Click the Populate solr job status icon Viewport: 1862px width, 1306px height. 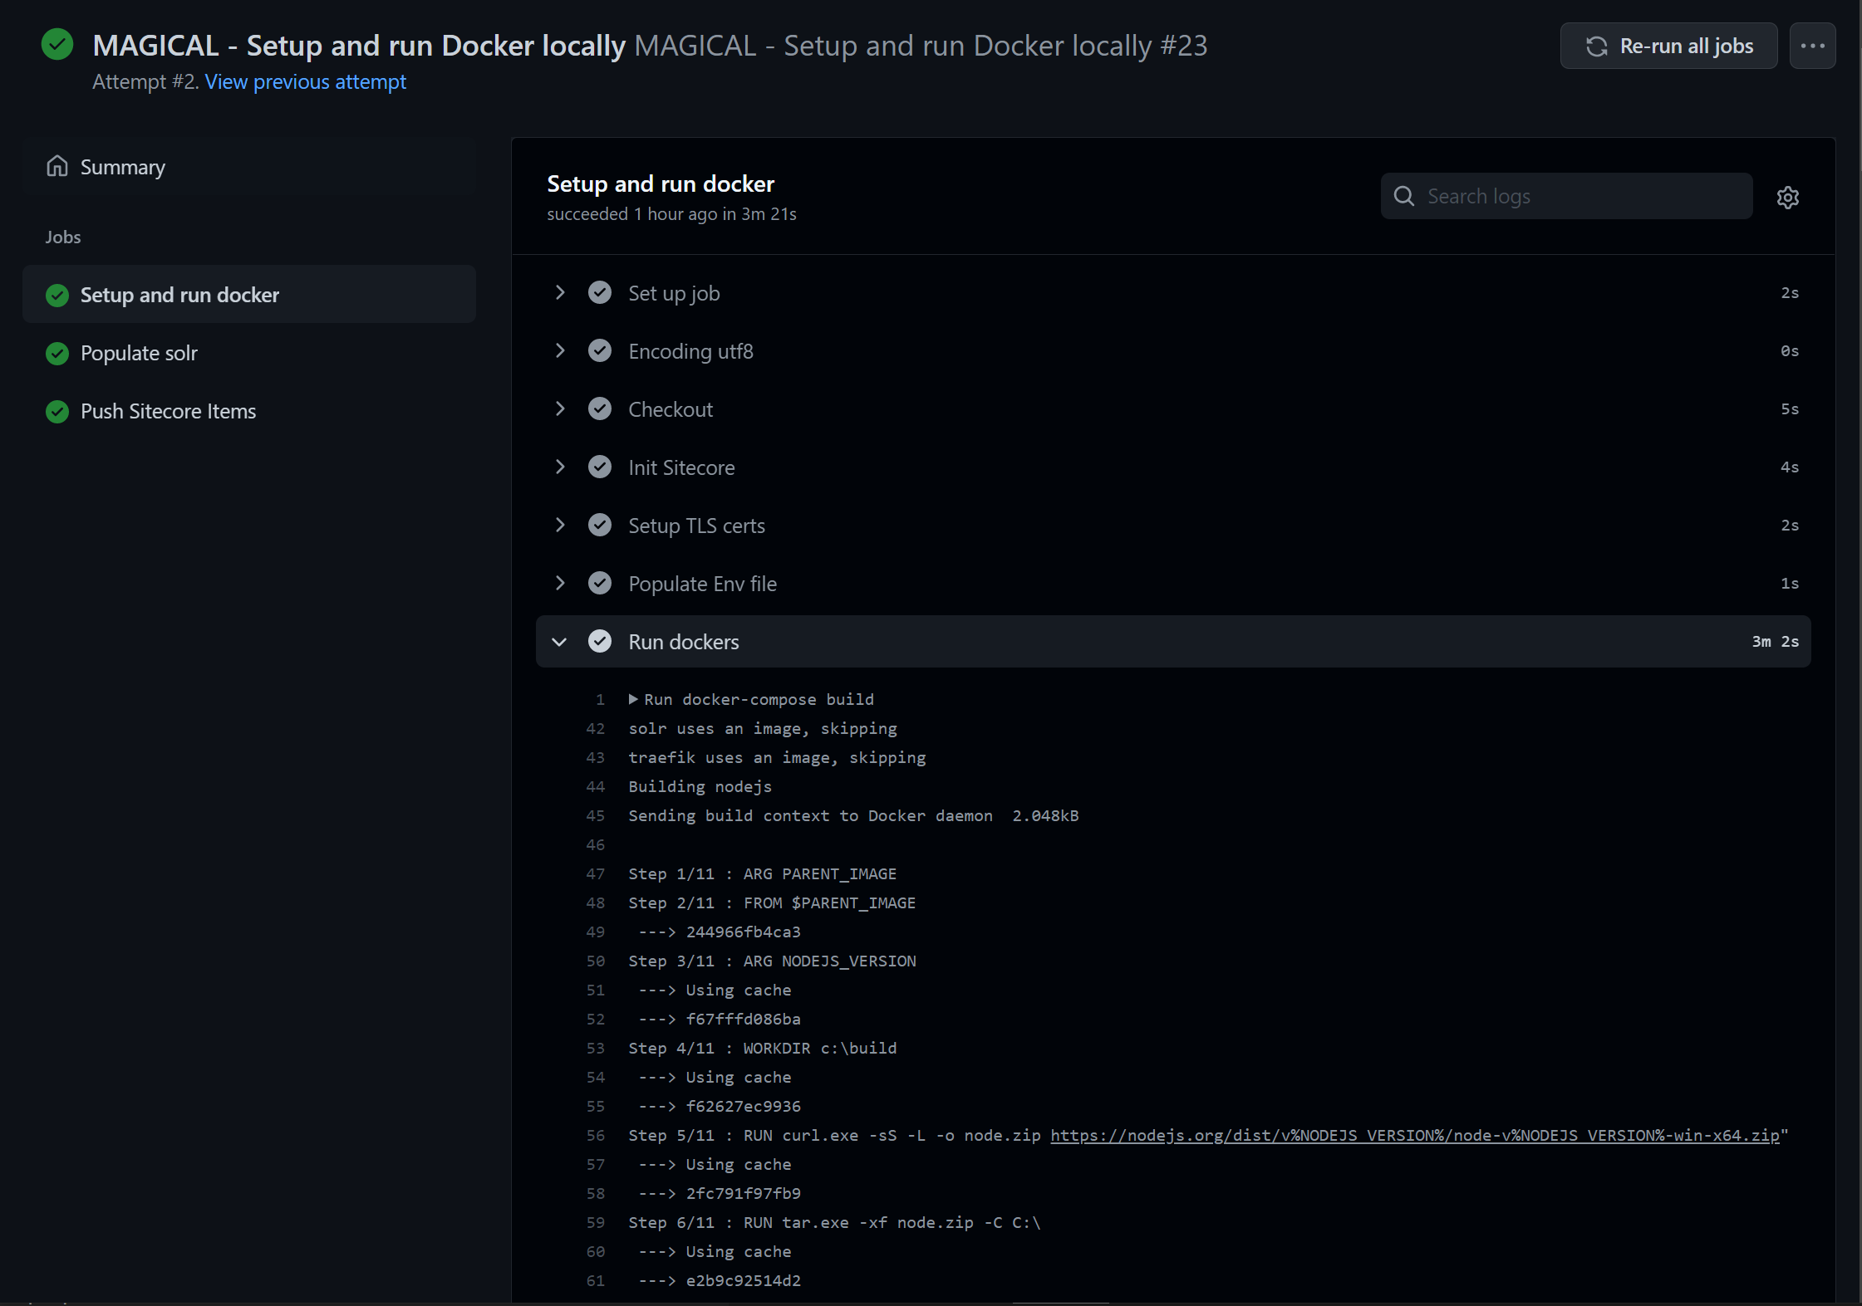click(57, 353)
